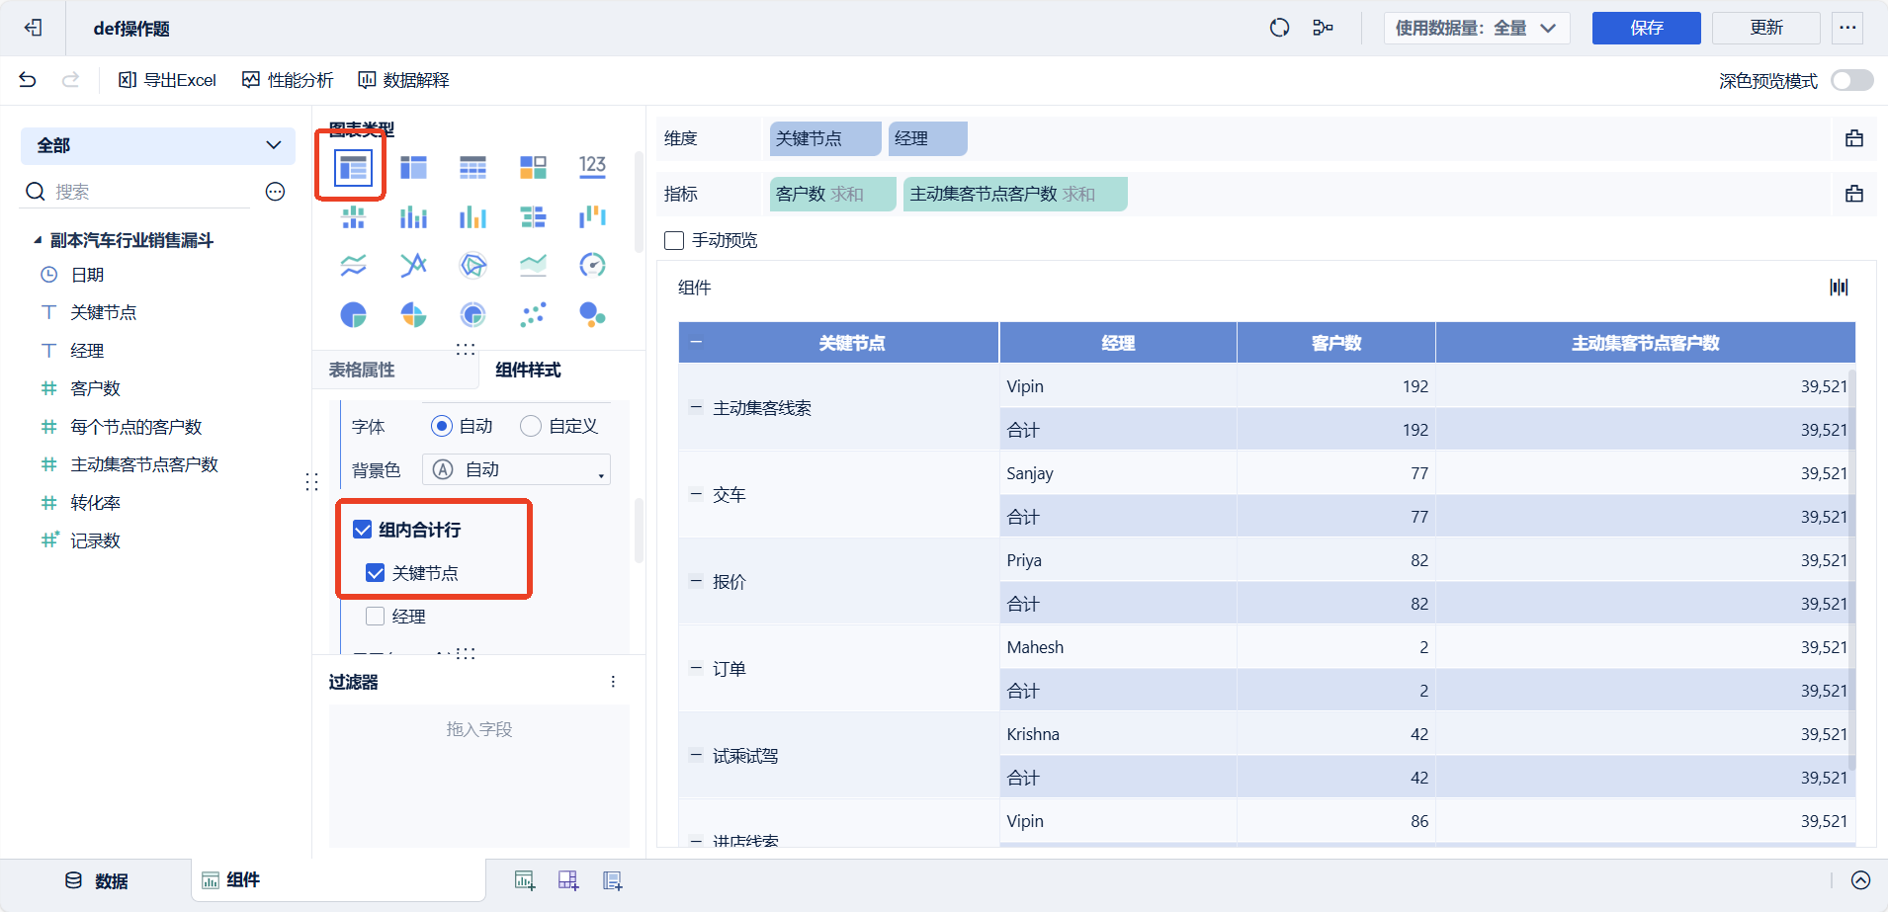Redo the last action

tap(70, 80)
